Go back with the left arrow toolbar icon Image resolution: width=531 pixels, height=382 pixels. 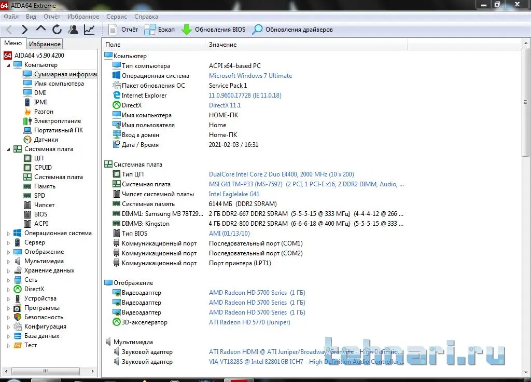[x=9, y=30]
